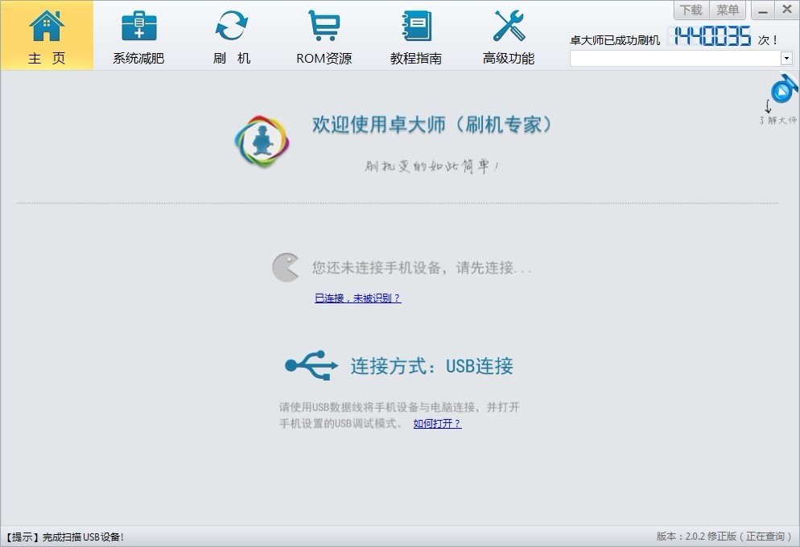
Task: Open the 教程指南 notebook icon
Action: coord(416,26)
